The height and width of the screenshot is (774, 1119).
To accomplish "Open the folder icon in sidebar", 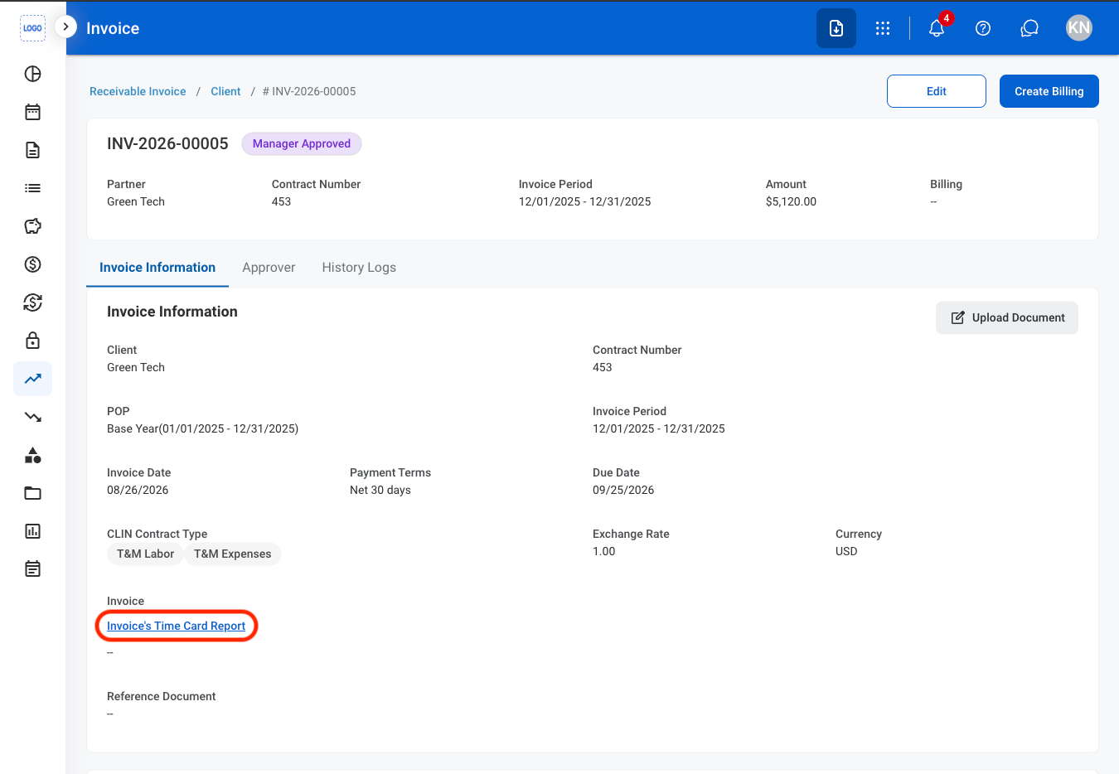I will pyautogui.click(x=33, y=493).
